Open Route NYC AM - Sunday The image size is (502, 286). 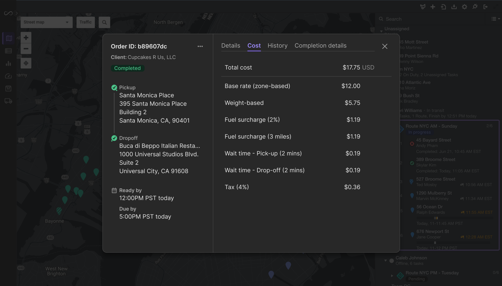(x=431, y=126)
